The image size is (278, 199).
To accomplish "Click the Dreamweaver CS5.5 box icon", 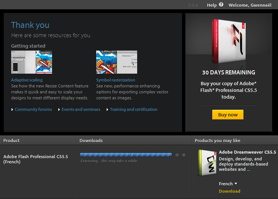I will tap(207, 163).
